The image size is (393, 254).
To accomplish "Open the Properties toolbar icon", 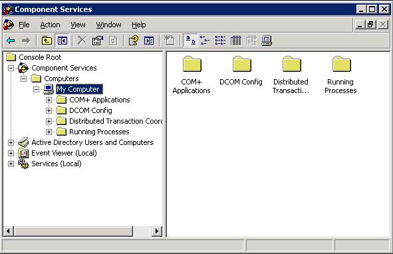I will click(x=98, y=41).
